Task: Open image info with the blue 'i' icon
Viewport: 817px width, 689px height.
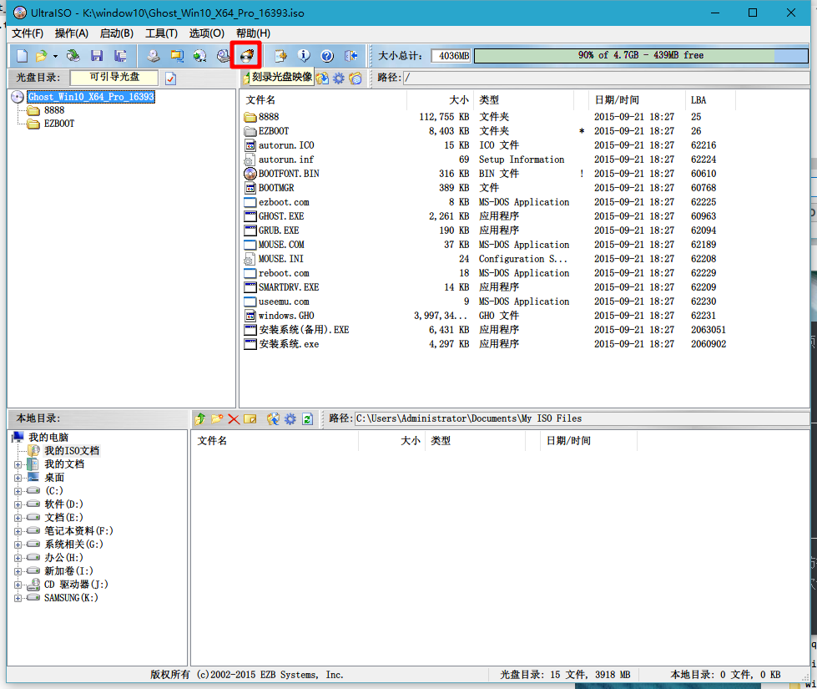Action: (x=304, y=56)
